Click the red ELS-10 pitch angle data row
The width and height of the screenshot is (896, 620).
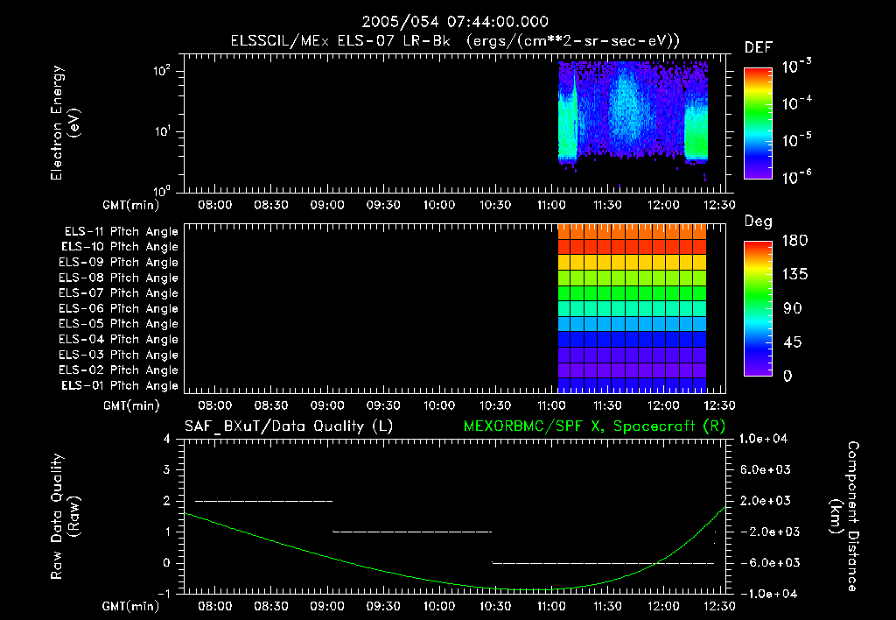632,247
